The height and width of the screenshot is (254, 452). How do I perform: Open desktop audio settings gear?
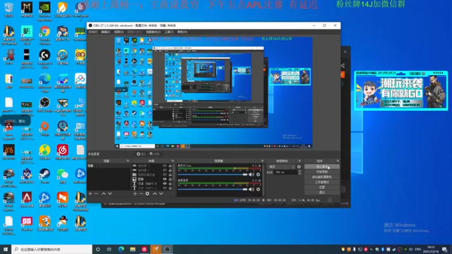tap(258, 189)
